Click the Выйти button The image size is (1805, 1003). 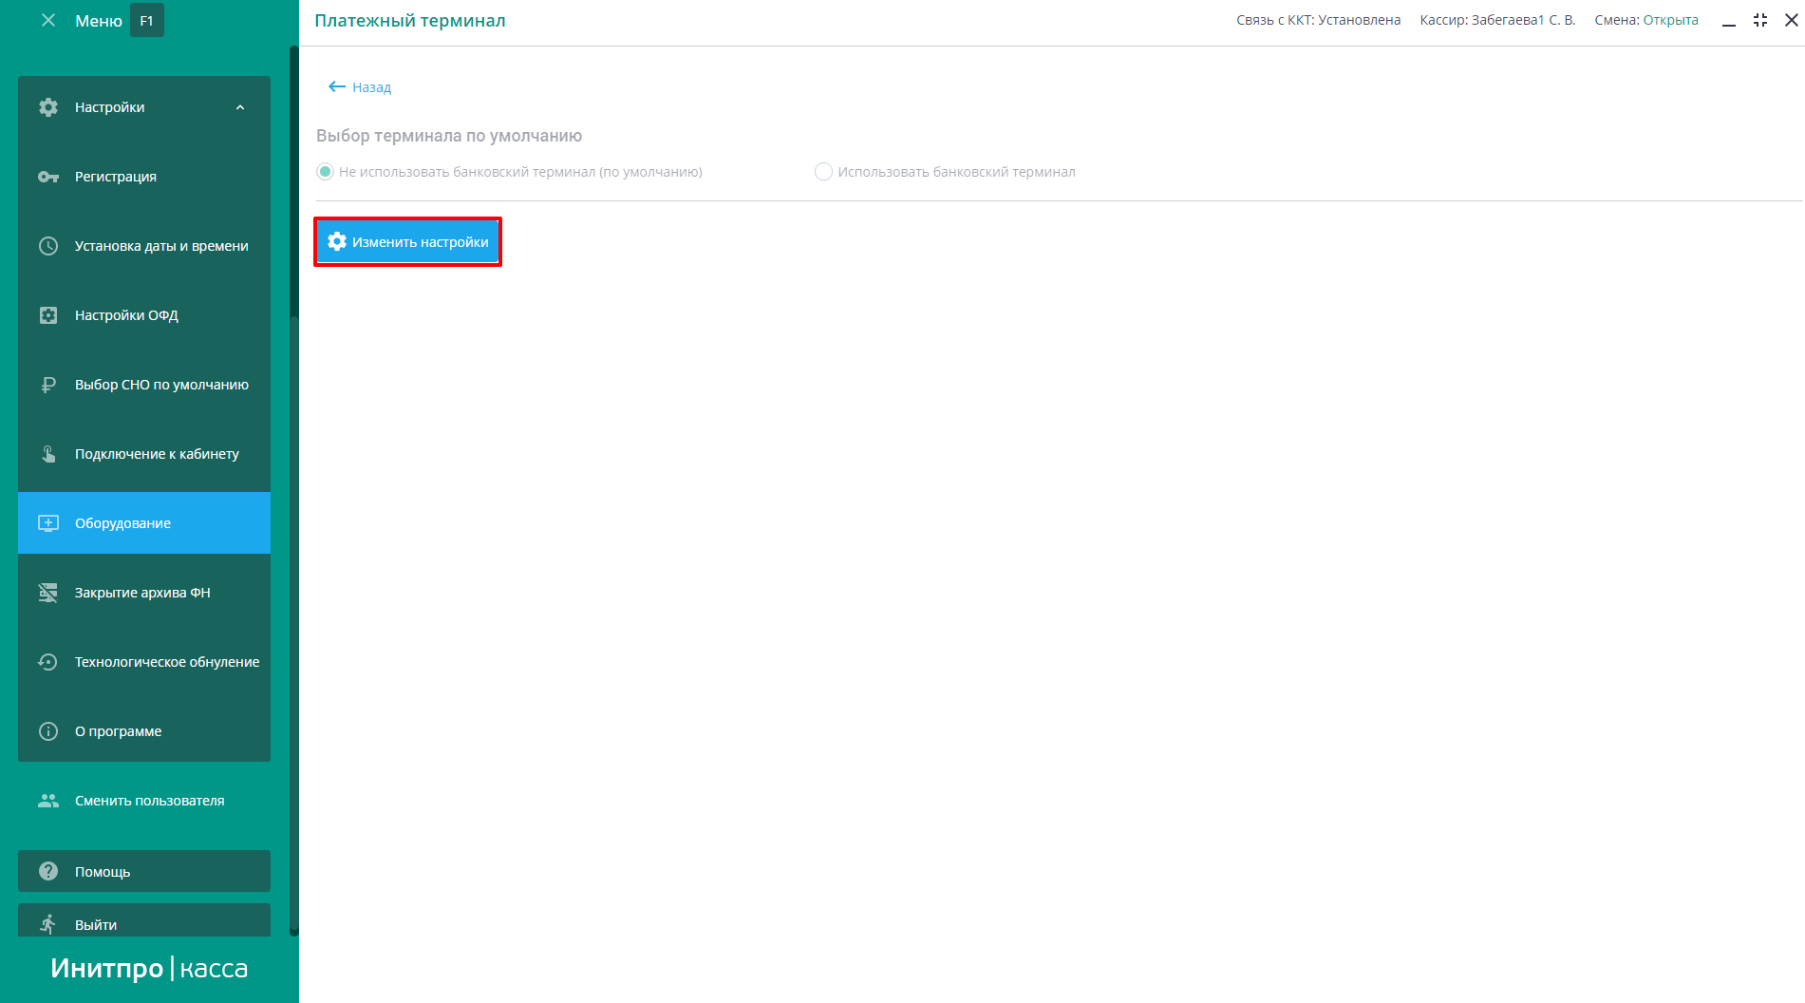click(x=144, y=920)
